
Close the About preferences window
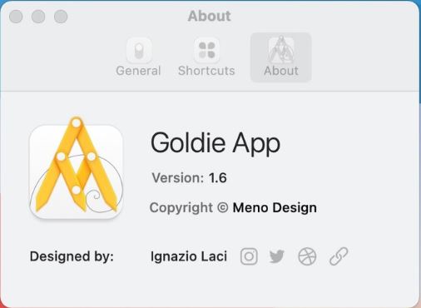point(16,17)
